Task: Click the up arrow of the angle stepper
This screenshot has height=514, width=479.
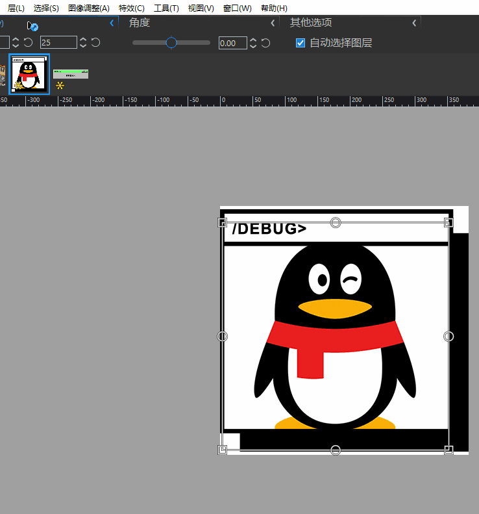Action: [253, 40]
